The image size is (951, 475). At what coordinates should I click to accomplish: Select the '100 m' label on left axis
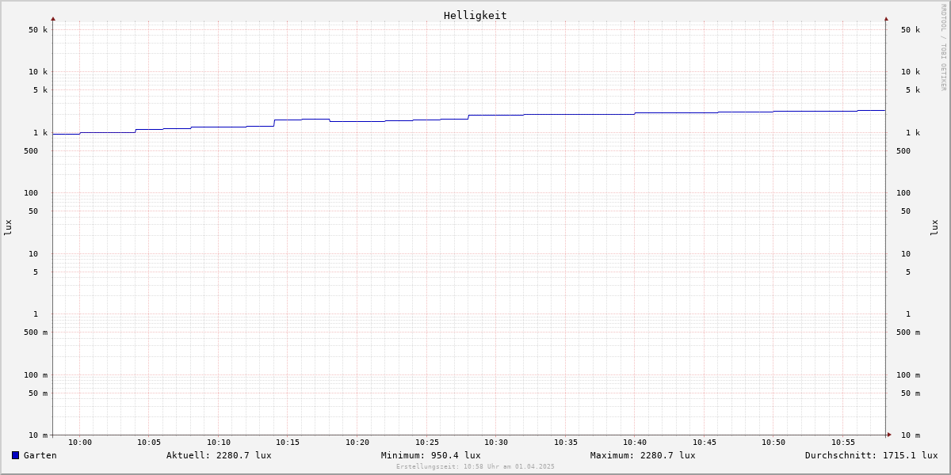click(36, 375)
